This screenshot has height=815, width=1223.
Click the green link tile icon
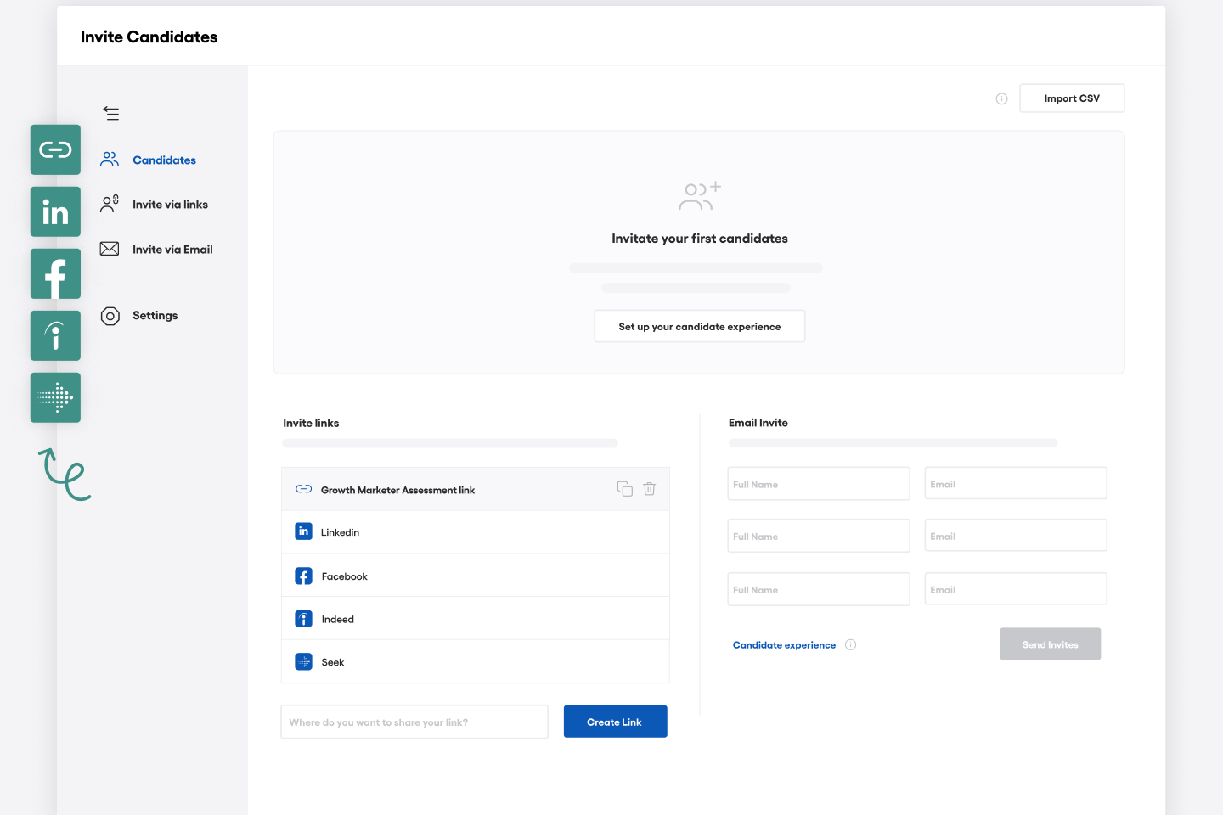click(x=55, y=150)
